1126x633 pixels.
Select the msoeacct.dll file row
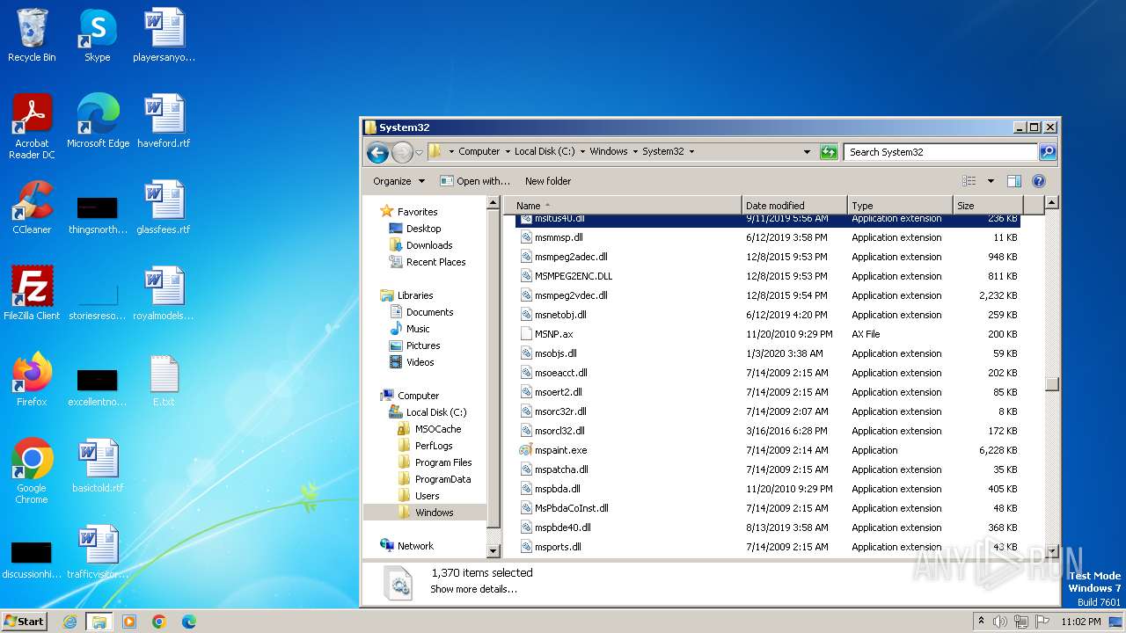[767, 373]
